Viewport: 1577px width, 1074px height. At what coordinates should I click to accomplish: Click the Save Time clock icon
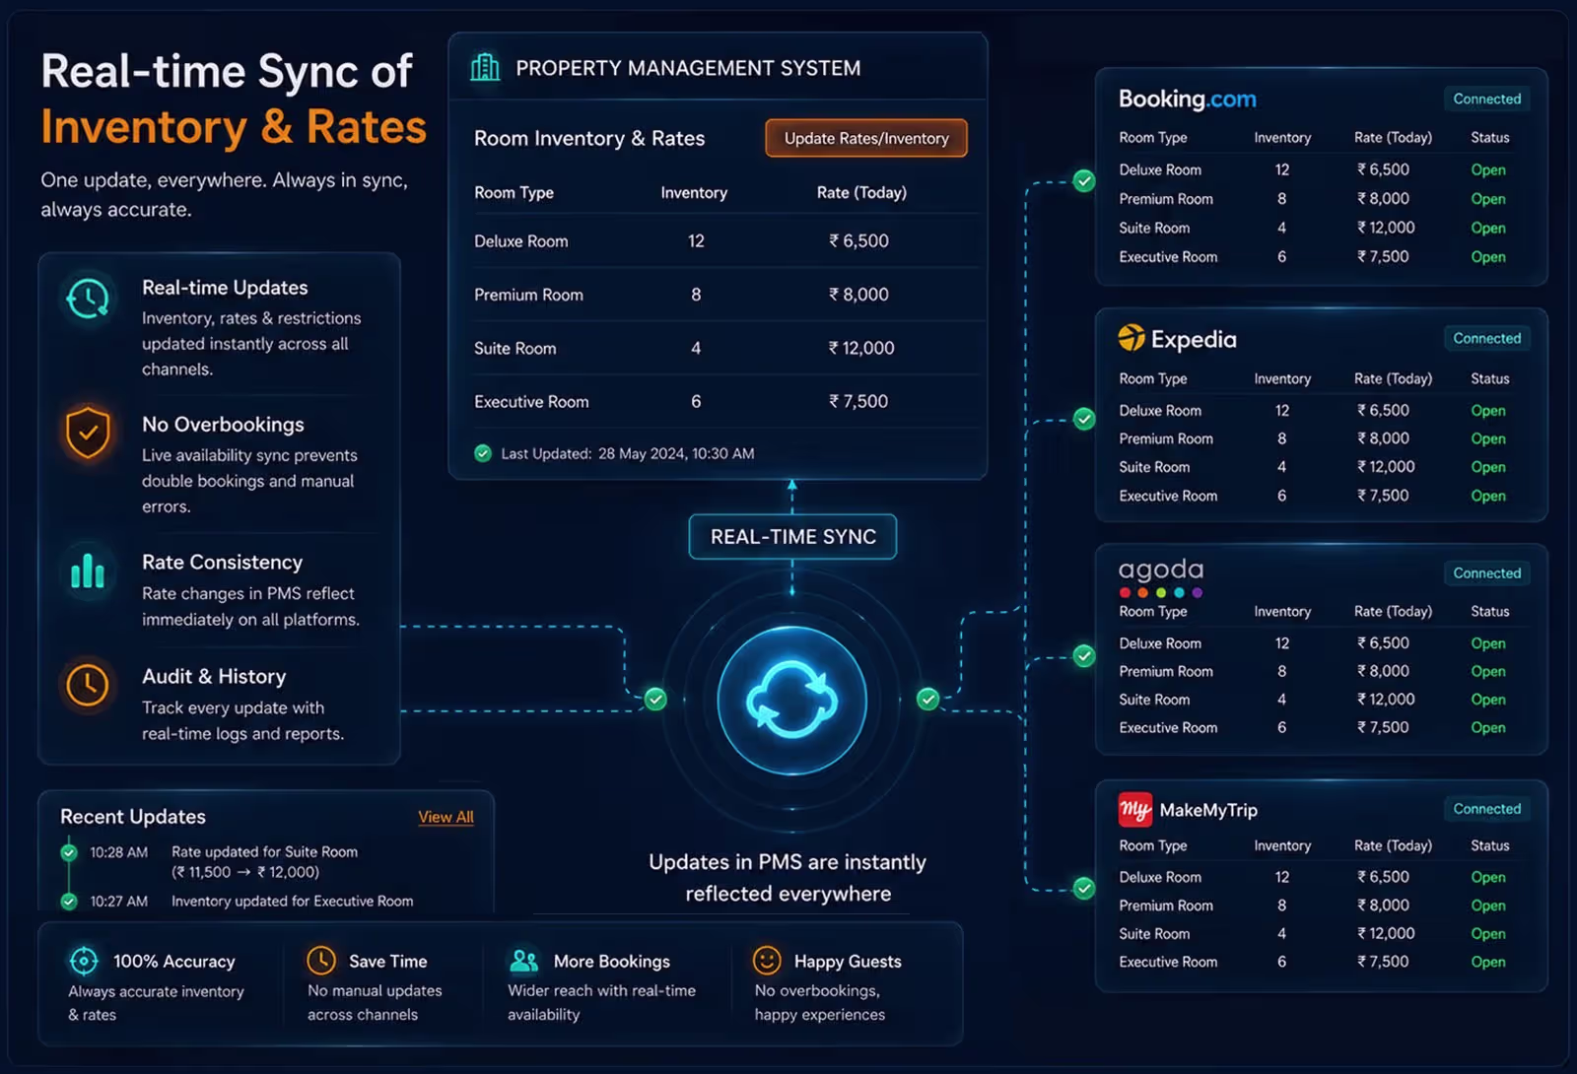click(321, 960)
